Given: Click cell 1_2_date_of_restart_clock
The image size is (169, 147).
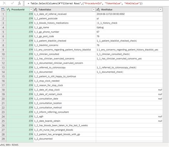Looking at the screenshot, I should (65, 94).
